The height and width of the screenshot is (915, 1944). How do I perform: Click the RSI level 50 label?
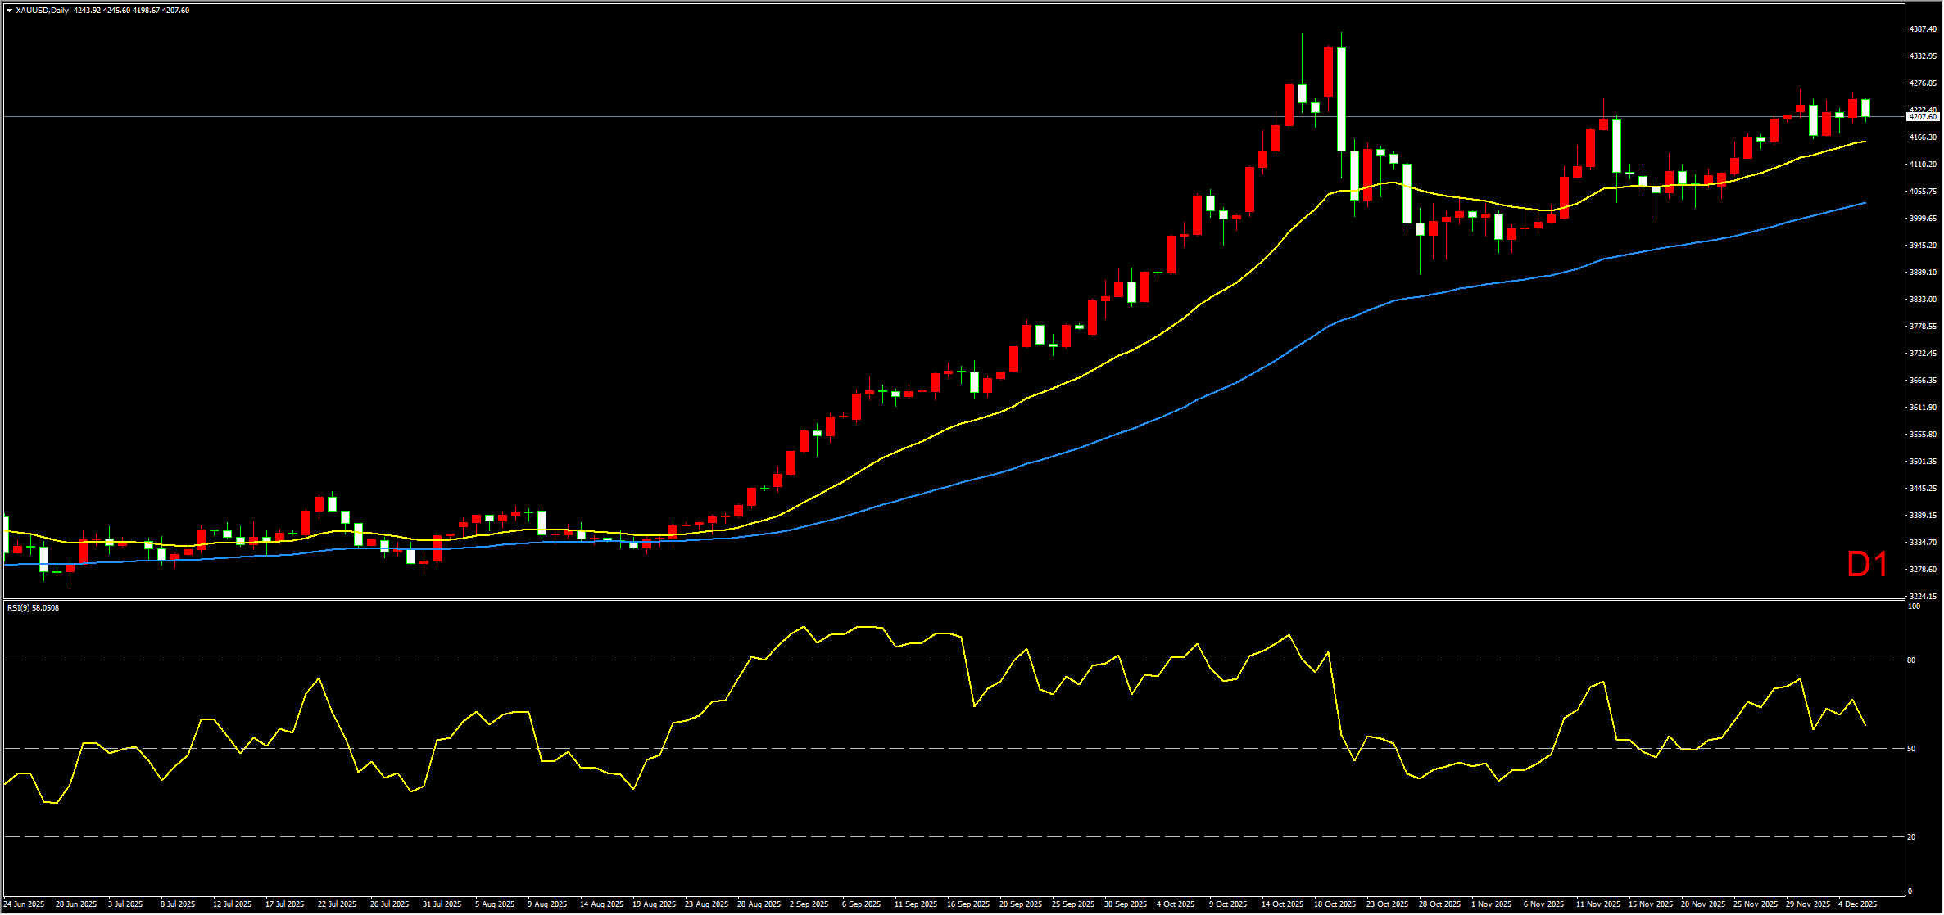pyautogui.click(x=1911, y=749)
